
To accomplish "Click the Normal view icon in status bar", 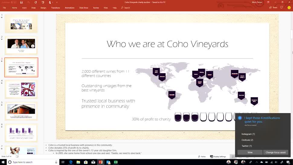I will pos(233,157).
